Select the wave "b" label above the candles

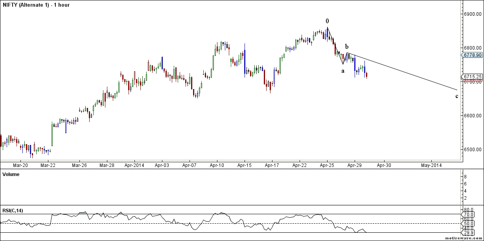pyautogui.click(x=346, y=46)
